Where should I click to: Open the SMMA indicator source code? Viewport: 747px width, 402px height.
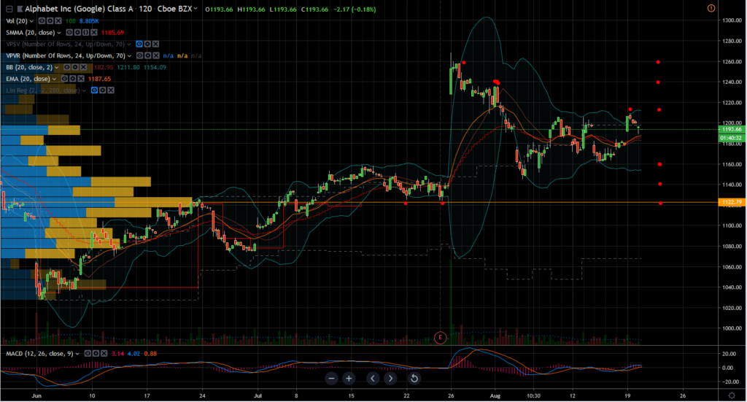(x=85, y=33)
